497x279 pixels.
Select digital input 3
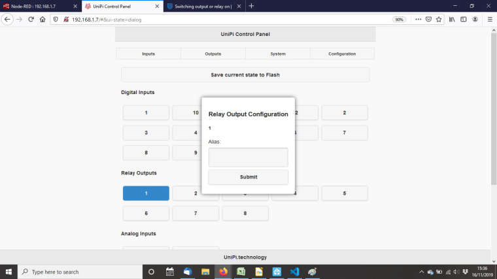point(146,133)
